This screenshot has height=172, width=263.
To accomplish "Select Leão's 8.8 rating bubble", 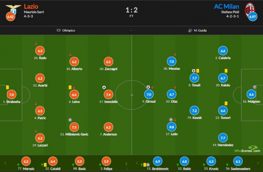I will (171, 127).
